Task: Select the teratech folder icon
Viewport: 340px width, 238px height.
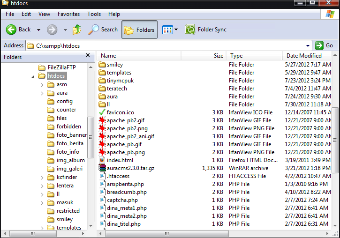Action: click(102, 89)
